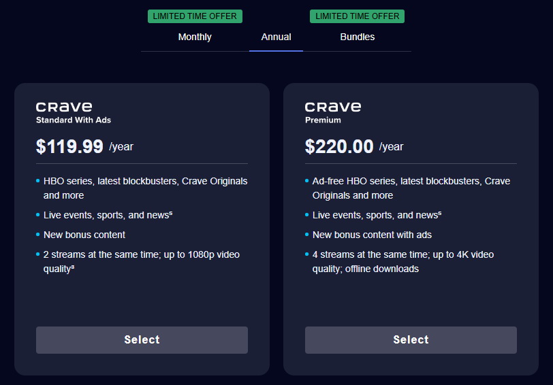Image resolution: width=553 pixels, height=385 pixels.
Task: Click the Standard card's live events footnote marker
Action: 171,213
